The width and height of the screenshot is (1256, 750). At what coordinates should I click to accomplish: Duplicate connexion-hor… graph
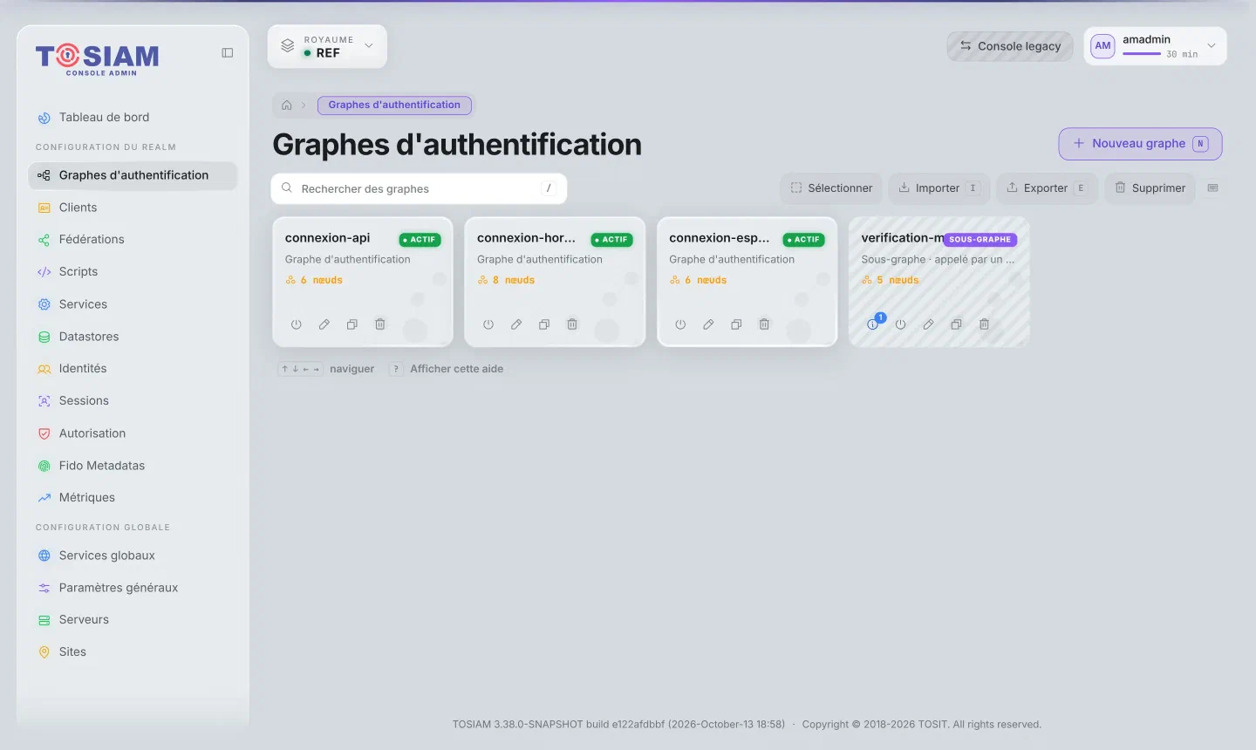point(544,324)
